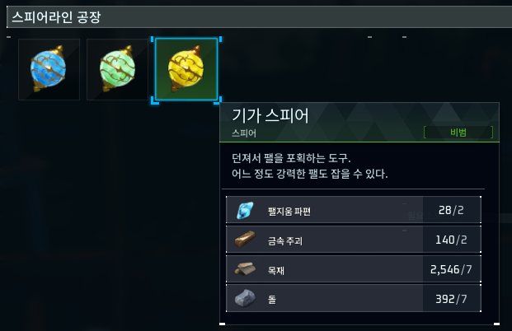Click the wood logs material icon

point(245,269)
